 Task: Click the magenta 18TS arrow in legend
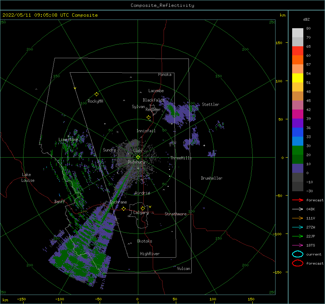pos(298,245)
